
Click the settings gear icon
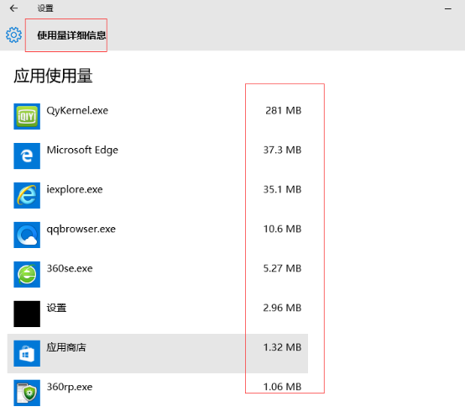coord(13,35)
